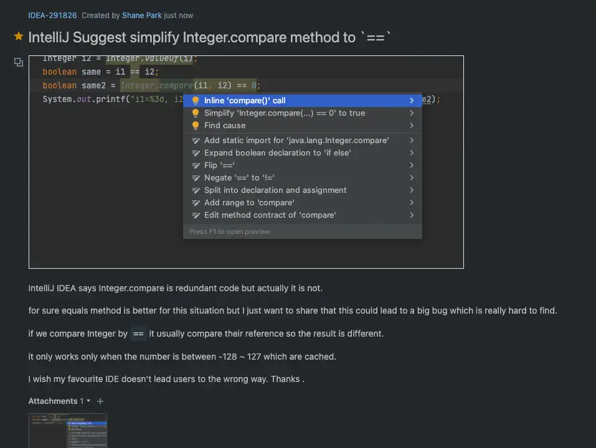
Task: Select Add range to 'compare' intention
Action: pos(303,203)
